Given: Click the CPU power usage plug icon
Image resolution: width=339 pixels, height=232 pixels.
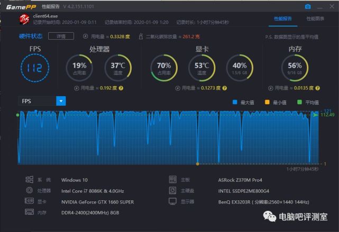Looking at the screenshot, I should [x=77, y=88].
